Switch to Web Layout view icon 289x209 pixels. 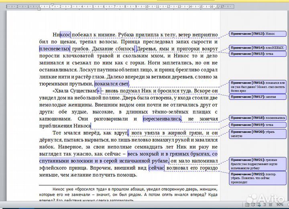pos(259,205)
